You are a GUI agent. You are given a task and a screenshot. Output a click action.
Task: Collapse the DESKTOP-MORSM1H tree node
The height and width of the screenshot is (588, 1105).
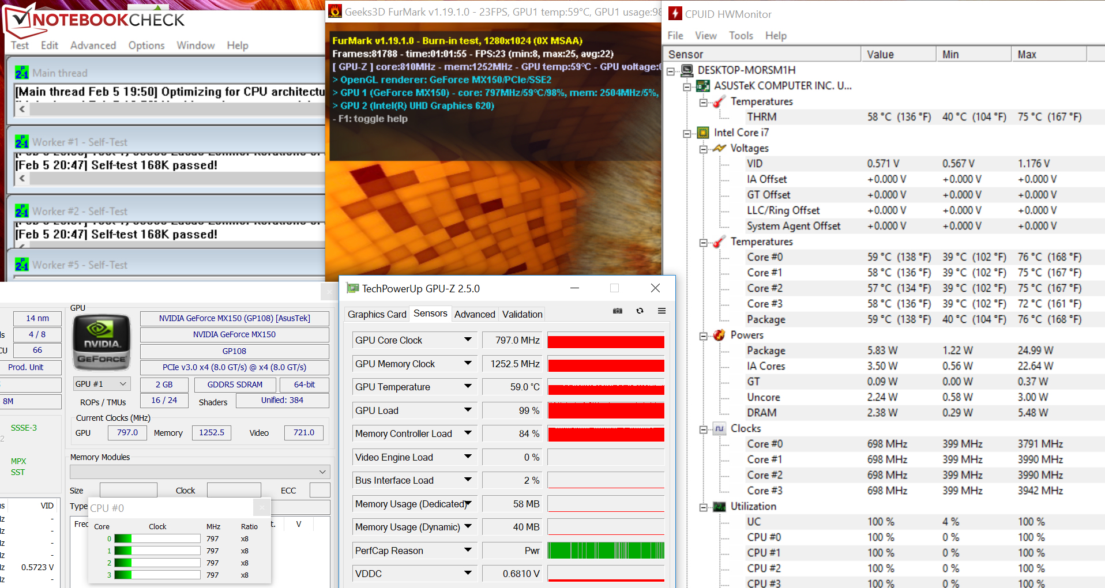pos(671,71)
